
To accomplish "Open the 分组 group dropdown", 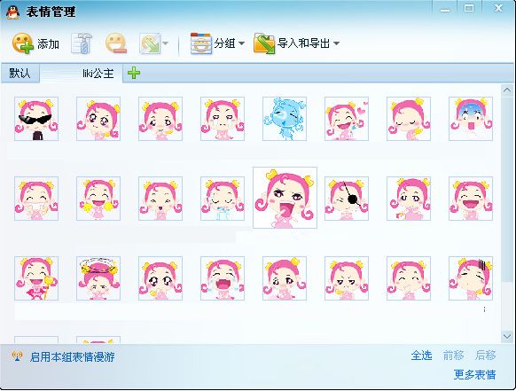I will [x=217, y=43].
